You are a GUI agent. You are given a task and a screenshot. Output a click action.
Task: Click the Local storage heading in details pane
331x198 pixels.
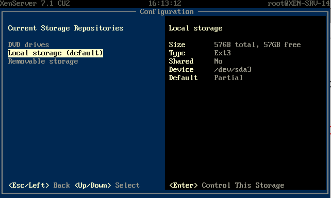point(195,28)
